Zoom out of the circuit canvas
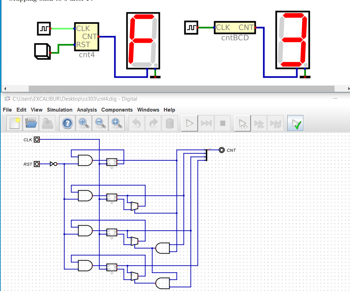Screen dimensions: 350x291 pyautogui.click(x=99, y=123)
